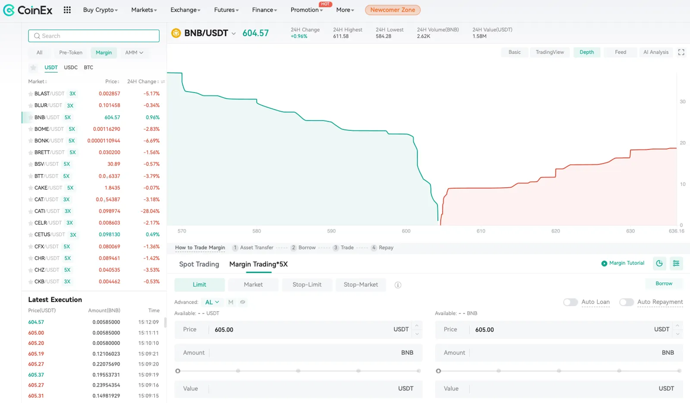Open the Promotion dropdown menu
The height and width of the screenshot is (403, 690).
tap(307, 10)
